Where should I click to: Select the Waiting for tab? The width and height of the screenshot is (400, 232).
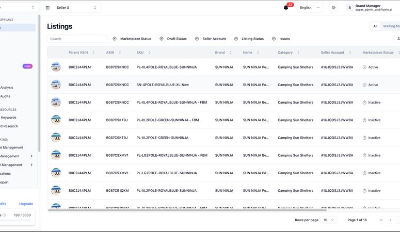pyautogui.click(x=391, y=26)
